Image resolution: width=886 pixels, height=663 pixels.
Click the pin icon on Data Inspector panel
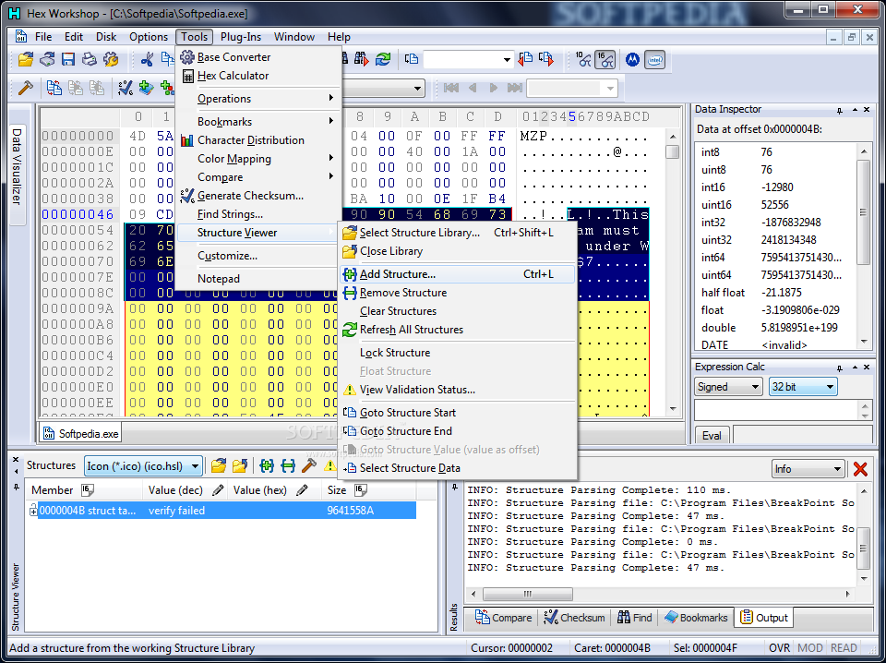click(x=840, y=110)
